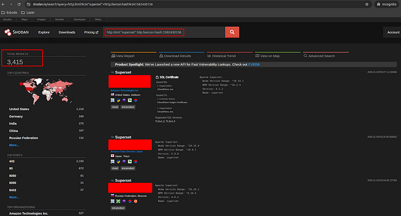Open View on Map

268,56
